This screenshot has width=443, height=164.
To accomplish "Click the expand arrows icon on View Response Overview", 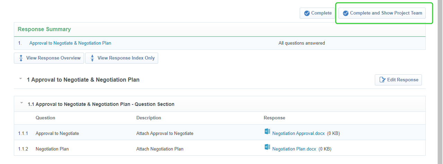I will tap(21, 58).
